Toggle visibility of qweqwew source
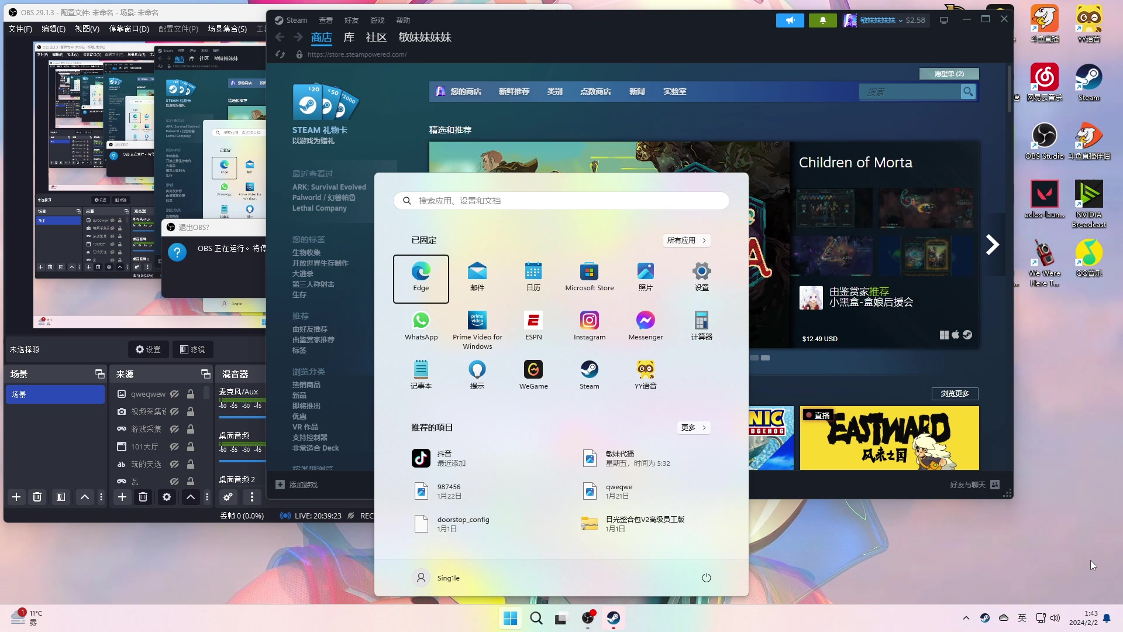 [x=174, y=394]
